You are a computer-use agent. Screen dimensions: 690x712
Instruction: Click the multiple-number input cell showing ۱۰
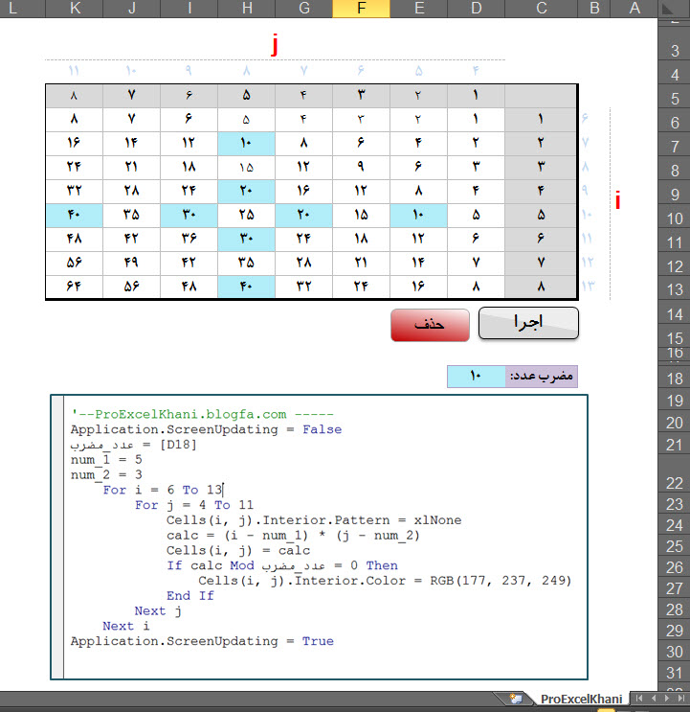pos(476,376)
